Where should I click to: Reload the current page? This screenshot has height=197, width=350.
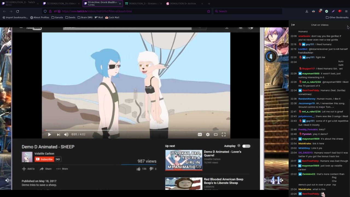coord(17,11)
